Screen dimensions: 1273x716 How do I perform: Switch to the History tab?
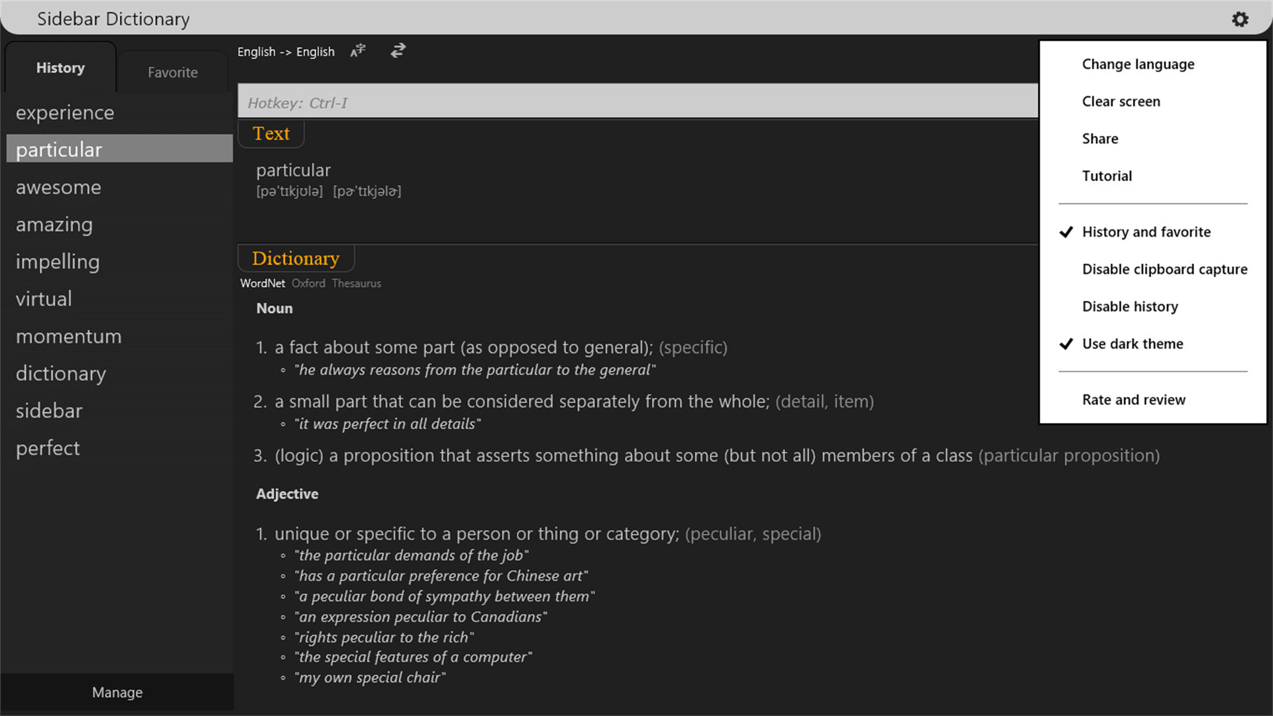60,68
